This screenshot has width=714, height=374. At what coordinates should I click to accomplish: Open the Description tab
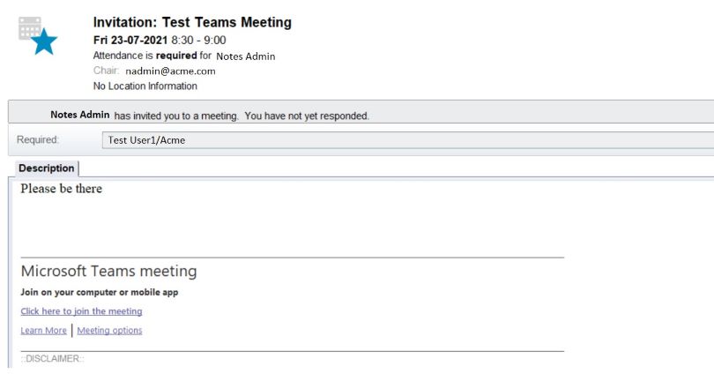tap(47, 168)
